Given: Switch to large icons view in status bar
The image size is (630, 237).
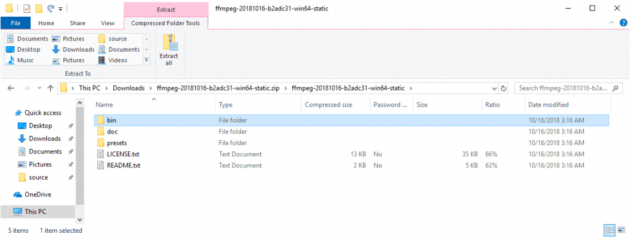Looking at the screenshot, I should (x=621, y=230).
